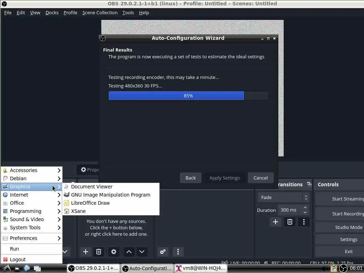Switch to vm8@WIN-HQJ4 terminal taskbar window
This screenshot has height=273, width=364.
pos(201,268)
